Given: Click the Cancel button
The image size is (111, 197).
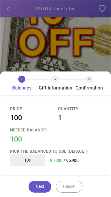Looking at the screenshot, I should pos(69,187).
